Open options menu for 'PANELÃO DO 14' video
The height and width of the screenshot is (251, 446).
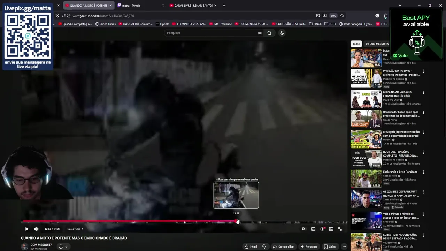(424, 71)
